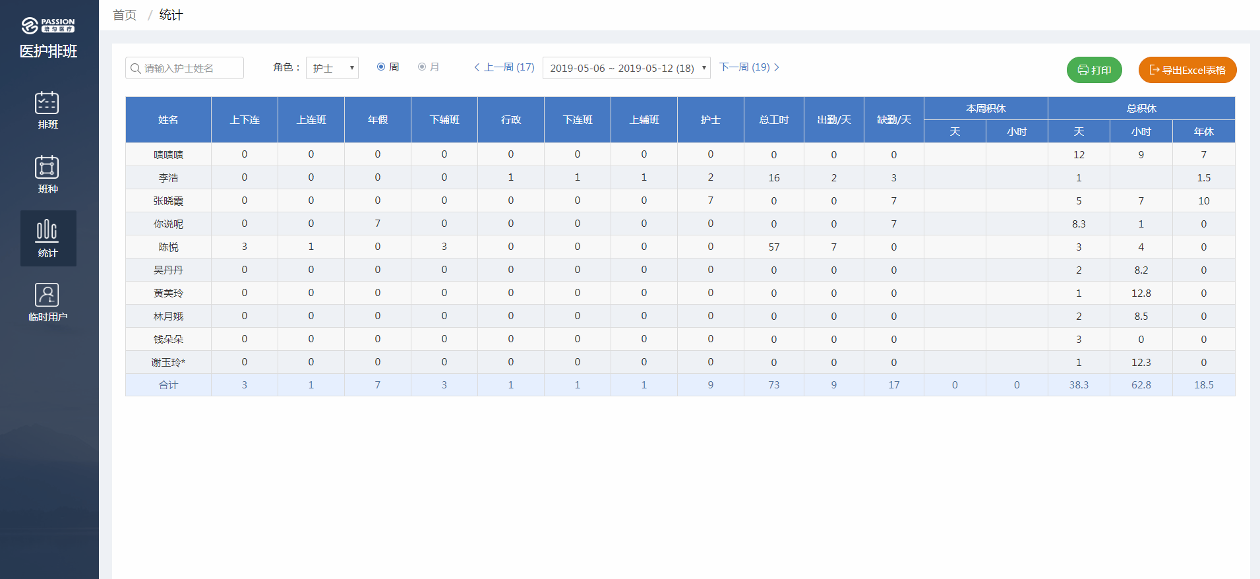Select the 月 (month) radio button

pyautogui.click(x=422, y=67)
